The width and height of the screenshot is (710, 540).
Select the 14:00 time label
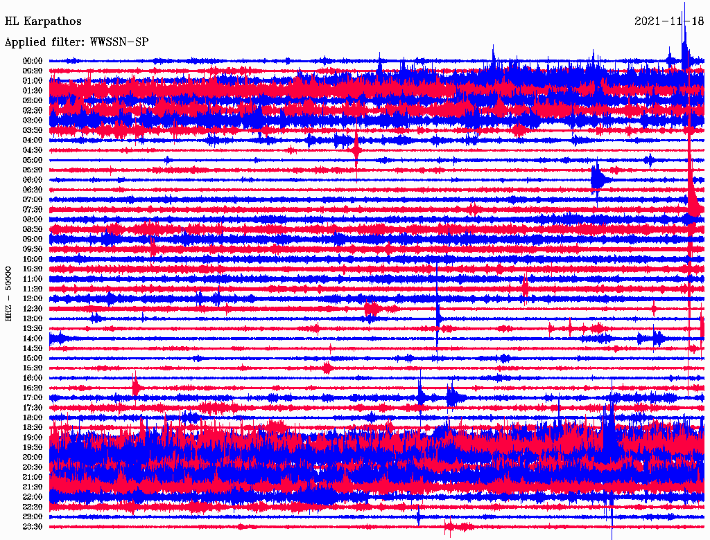click(33, 339)
